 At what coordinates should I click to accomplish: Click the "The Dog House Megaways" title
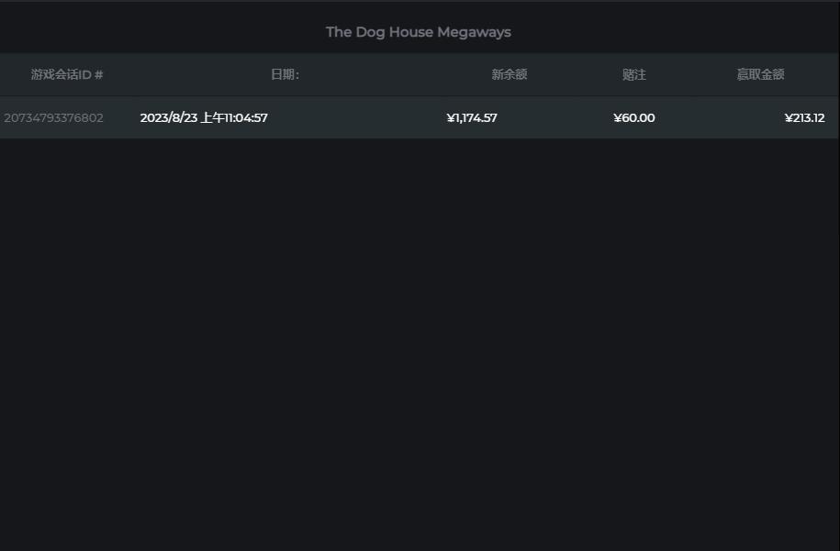(x=418, y=32)
